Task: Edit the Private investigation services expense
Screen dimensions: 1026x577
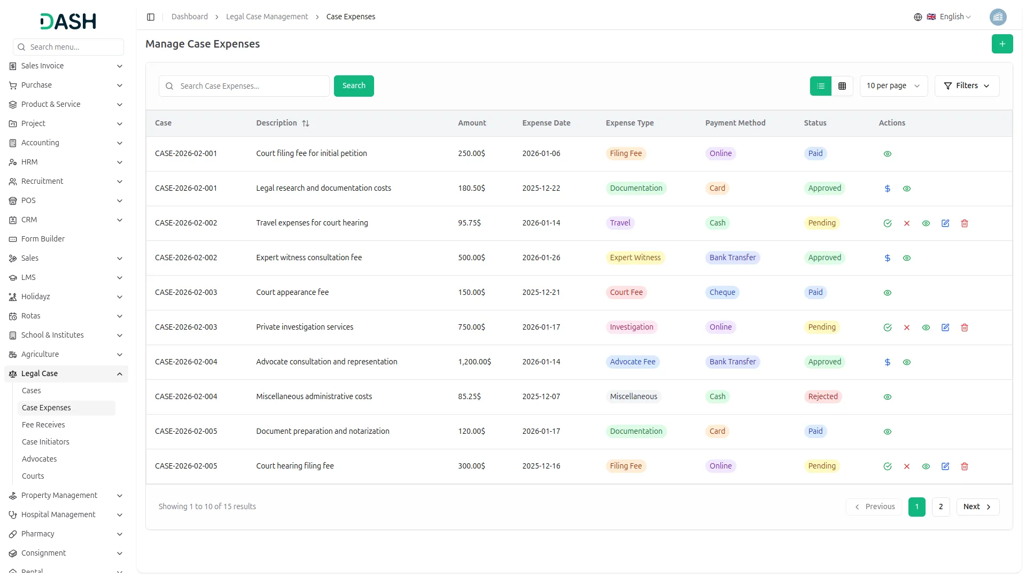Action: (945, 327)
